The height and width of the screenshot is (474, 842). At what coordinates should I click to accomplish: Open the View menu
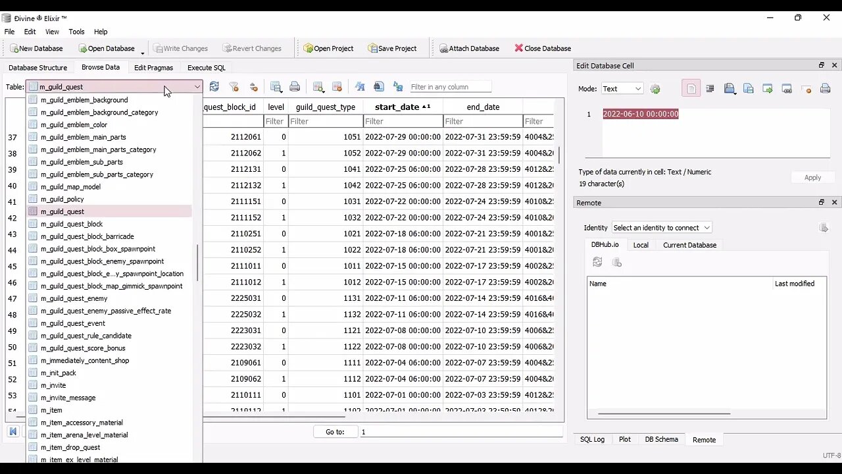pyautogui.click(x=52, y=32)
